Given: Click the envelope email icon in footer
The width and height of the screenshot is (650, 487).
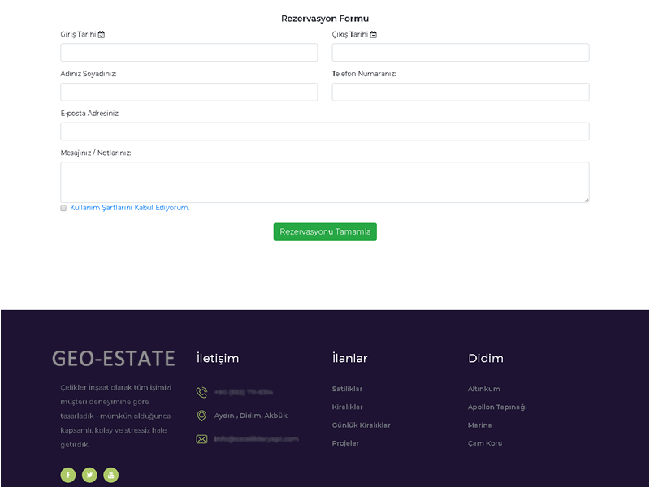Looking at the screenshot, I should 201,439.
